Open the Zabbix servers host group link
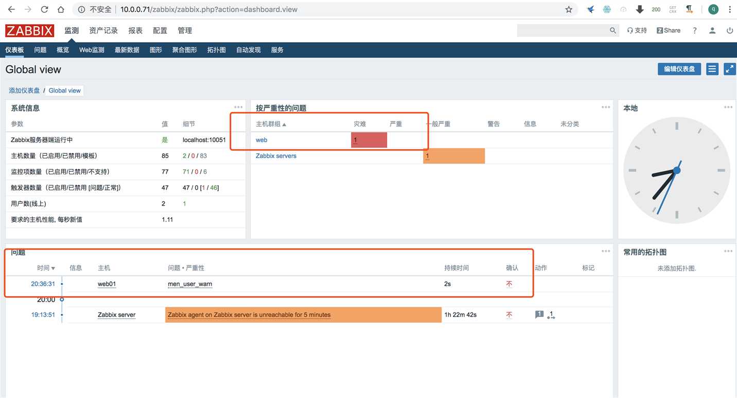The height and width of the screenshot is (398, 737). point(276,156)
